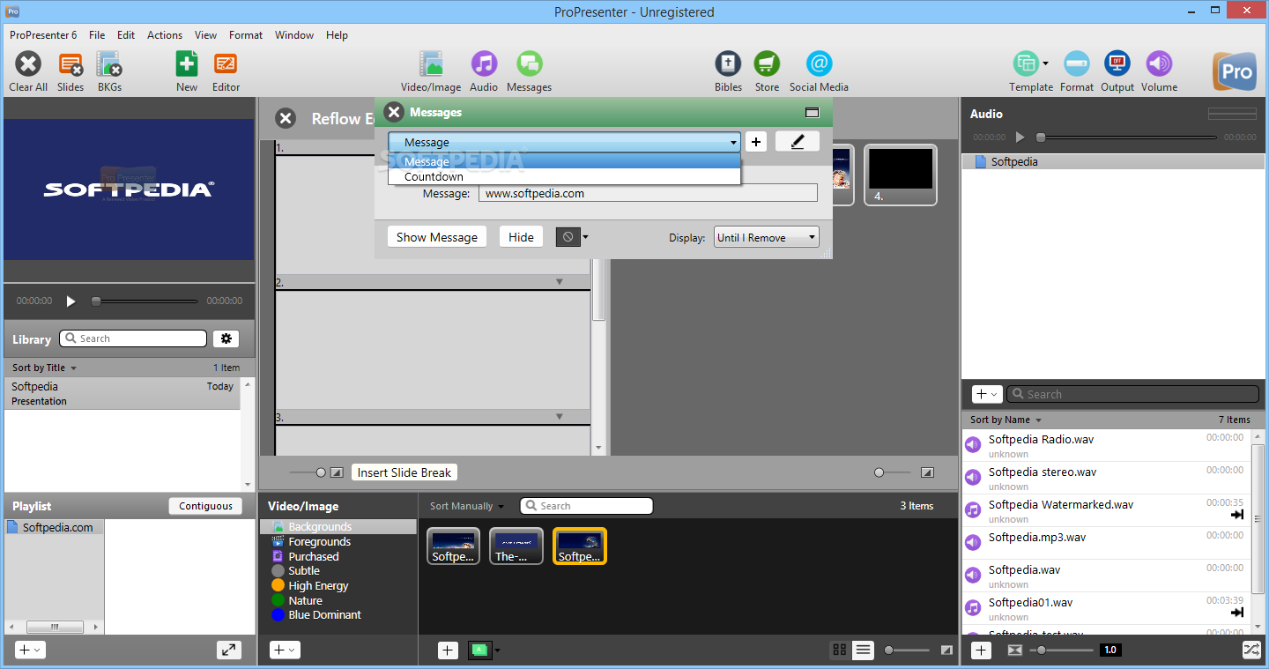Select High Energy folder

(x=318, y=585)
